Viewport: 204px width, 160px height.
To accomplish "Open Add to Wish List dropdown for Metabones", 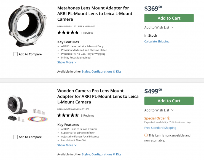I will coord(159,27).
